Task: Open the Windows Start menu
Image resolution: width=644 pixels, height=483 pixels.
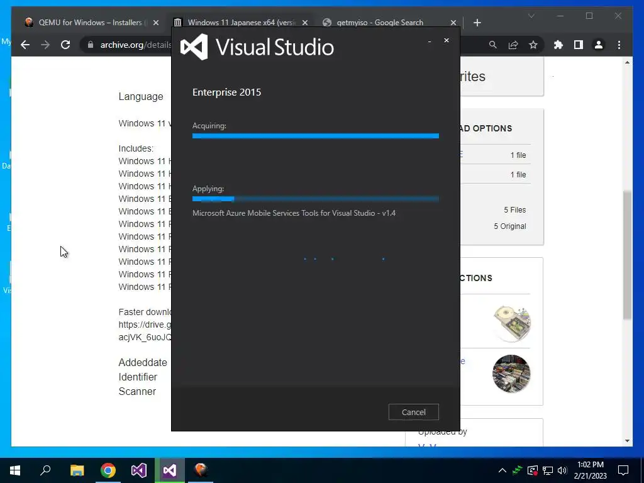Action: pyautogui.click(x=15, y=470)
